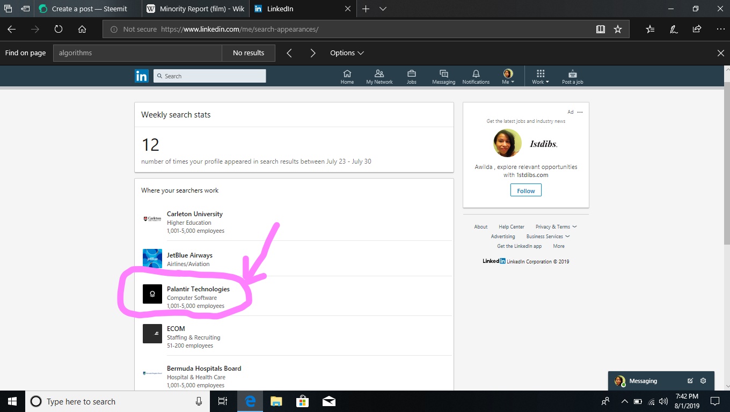The image size is (730, 412).
Task: Toggle Reading view icon in address bar
Action: [601, 29]
